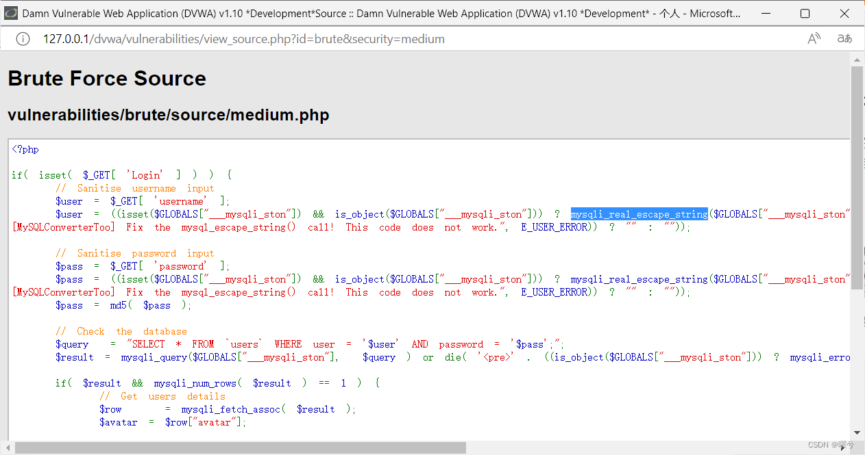
Task: Click the $pass = md5( $pass ) line
Action: 124,305
